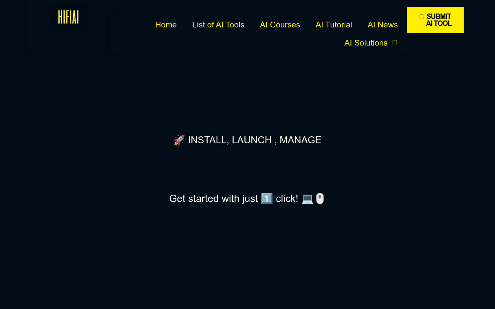Click the icon inside Submit AI Tool
The height and width of the screenshot is (309, 495).
(422, 17)
